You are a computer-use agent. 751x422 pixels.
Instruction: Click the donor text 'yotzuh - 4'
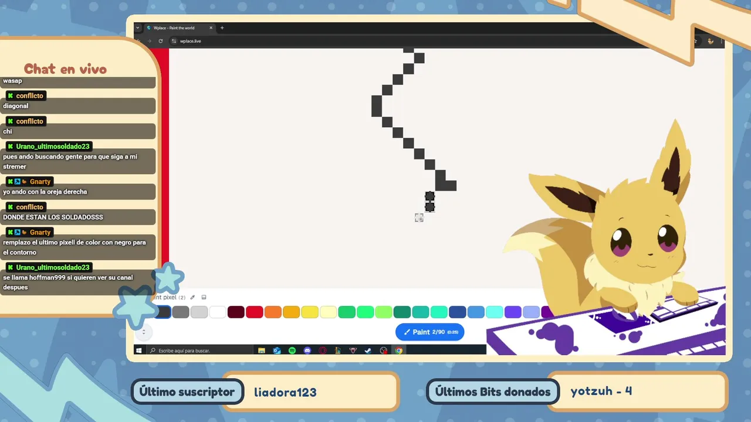pos(601,391)
